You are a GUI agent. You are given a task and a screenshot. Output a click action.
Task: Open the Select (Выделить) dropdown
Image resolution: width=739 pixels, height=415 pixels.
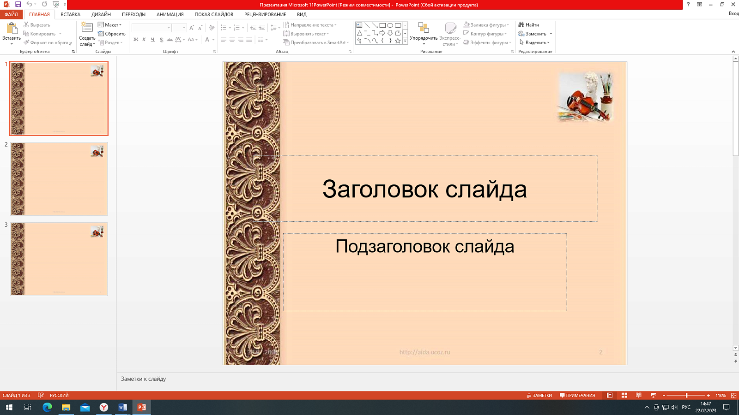[x=535, y=42]
